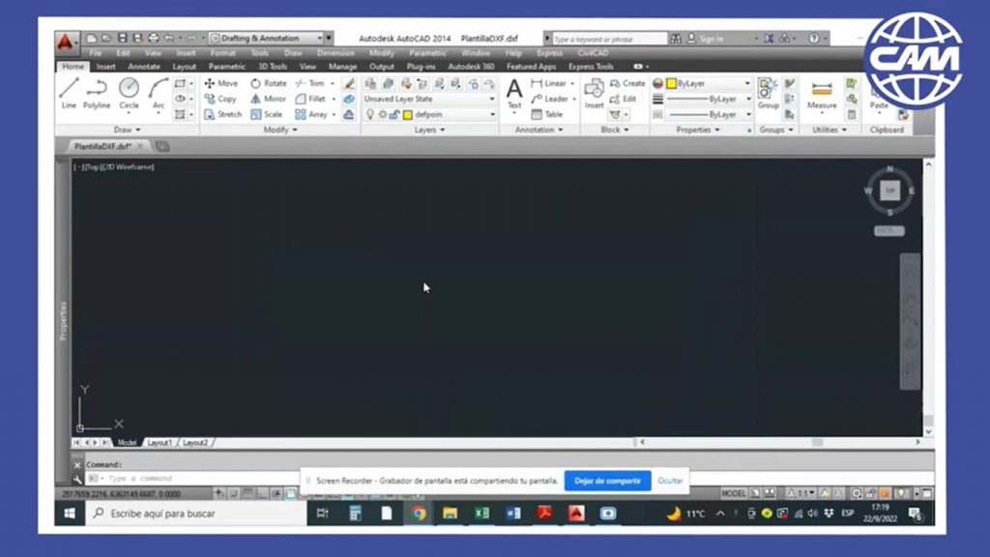Open the object color ByLayer swatch dropdown

tap(709, 83)
